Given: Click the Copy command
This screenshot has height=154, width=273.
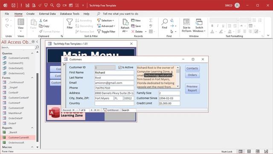Looking at the screenshot, I should (x=44, y=26).
